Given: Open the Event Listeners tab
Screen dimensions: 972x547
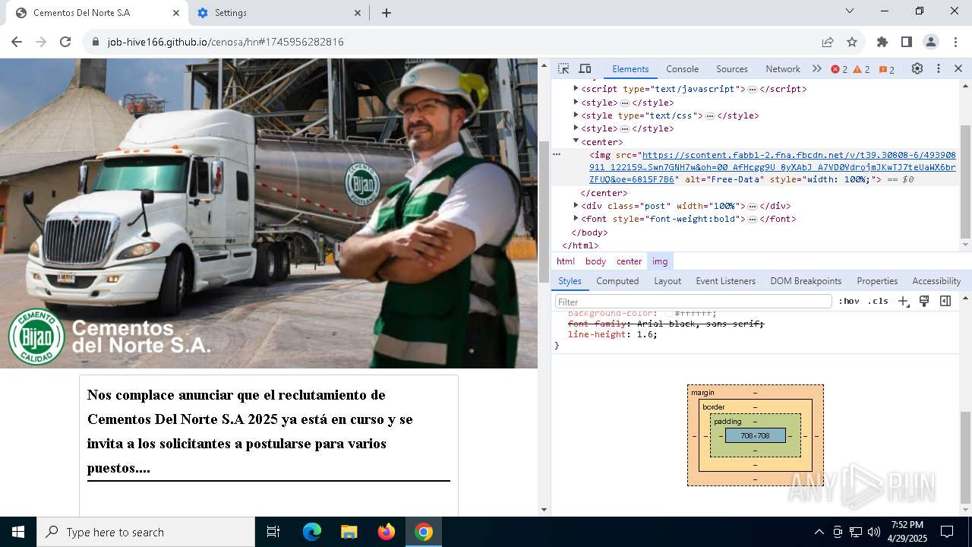Looking at the screenshot, I should point(726,280).
